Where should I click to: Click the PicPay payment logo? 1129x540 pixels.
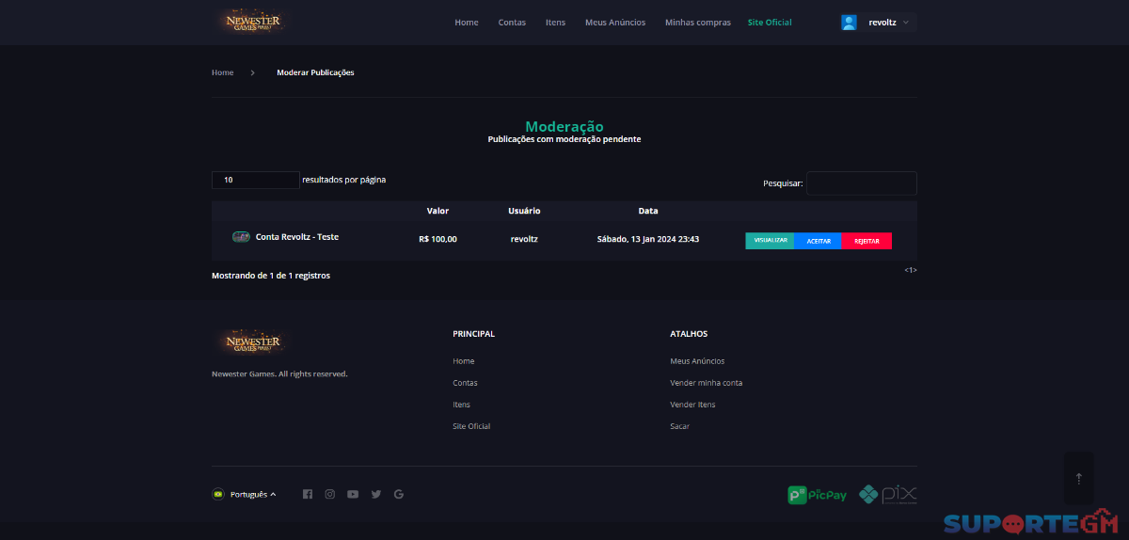click(817, 494)
